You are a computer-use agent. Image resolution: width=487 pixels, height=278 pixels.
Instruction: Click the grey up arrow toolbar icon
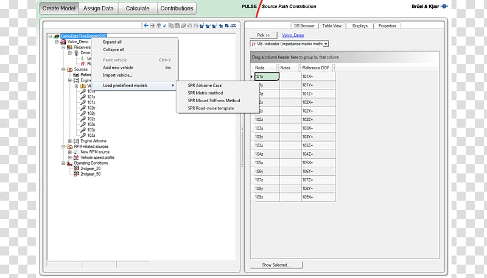coord(159,26)
